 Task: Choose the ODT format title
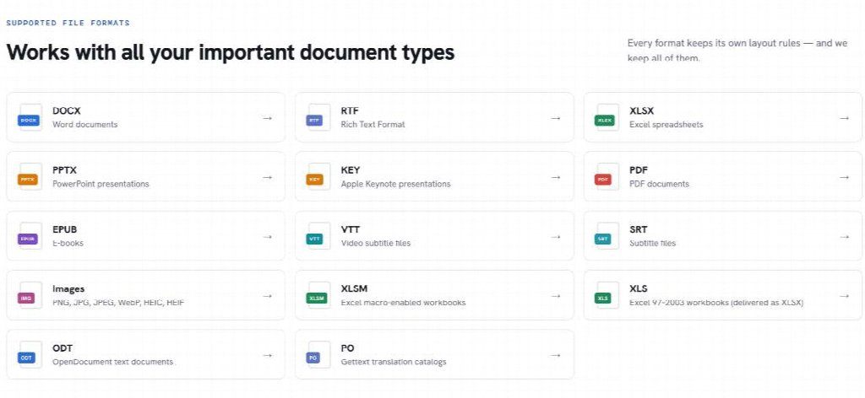coord(63,348)
